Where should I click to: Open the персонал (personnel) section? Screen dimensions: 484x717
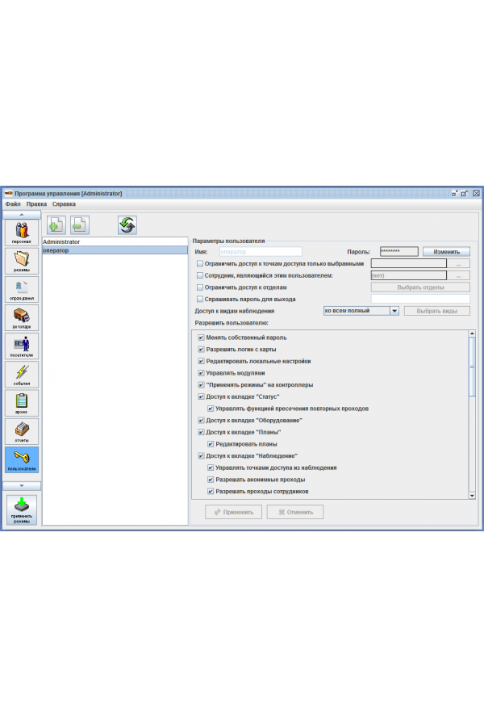[x=21, y=233]
